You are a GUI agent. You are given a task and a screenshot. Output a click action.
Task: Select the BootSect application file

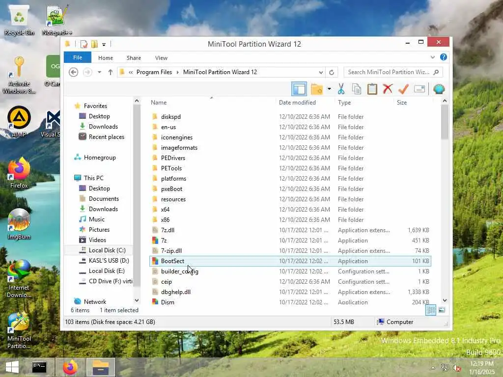pyautogui.click(x=290, y=261)
